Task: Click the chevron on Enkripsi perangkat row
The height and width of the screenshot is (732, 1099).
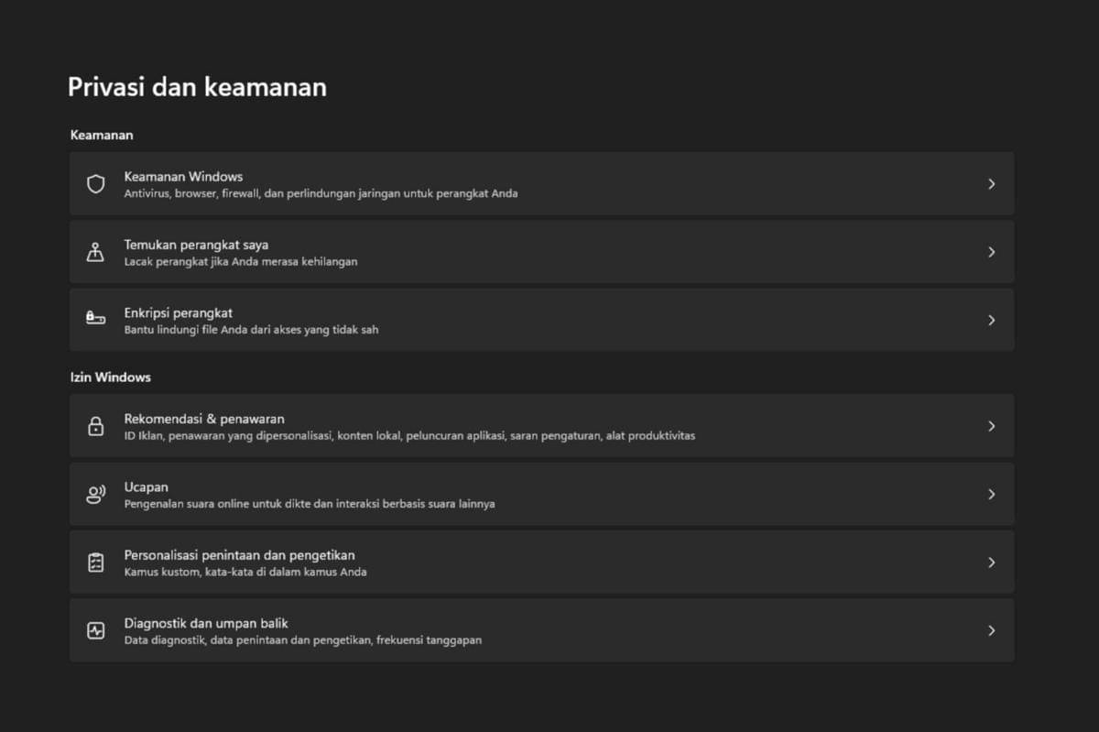Action: [991, 320]
